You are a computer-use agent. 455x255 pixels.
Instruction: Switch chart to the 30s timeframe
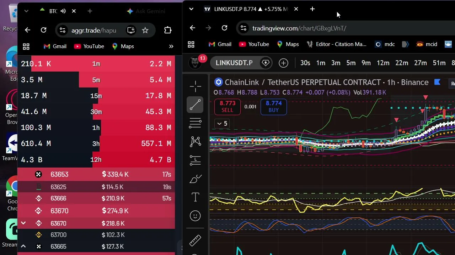tap(305, 63)
